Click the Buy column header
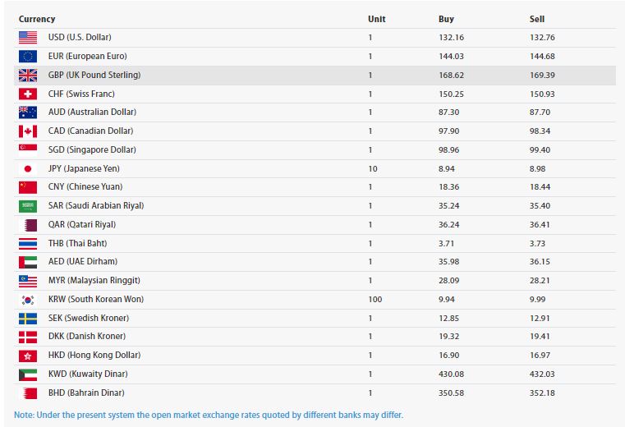Viewport: 625px width, 427px height. click(446, 19)
